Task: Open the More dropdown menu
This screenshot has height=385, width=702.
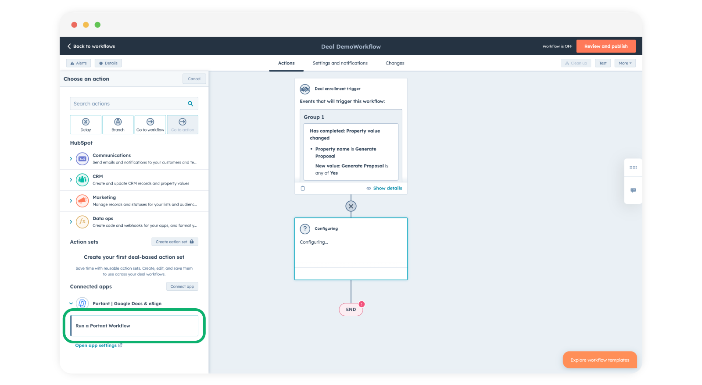Action: coord(625,63)
